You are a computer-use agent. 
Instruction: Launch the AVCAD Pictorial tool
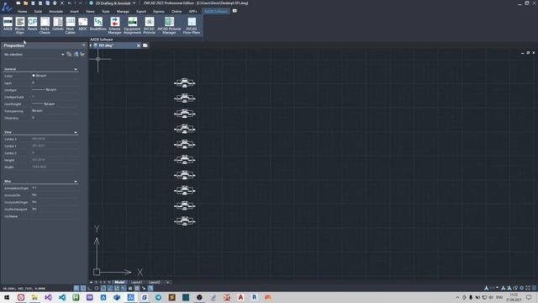[150, 25]
